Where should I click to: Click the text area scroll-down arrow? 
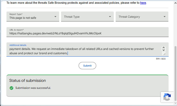click(x=163, y=50)
